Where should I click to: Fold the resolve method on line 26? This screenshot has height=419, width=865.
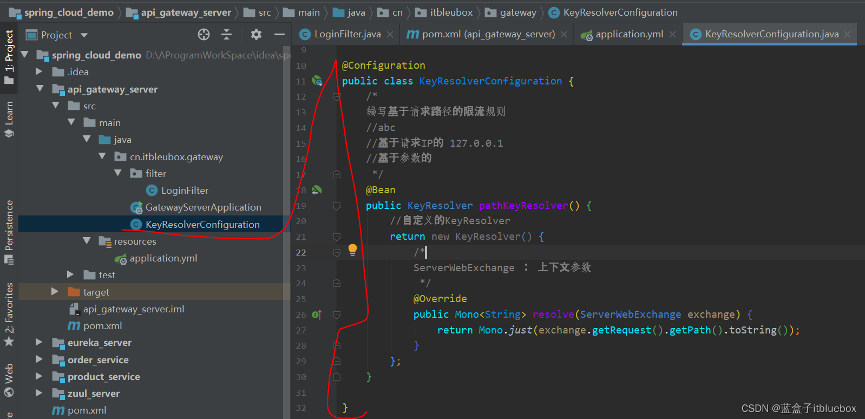point(337,315)
